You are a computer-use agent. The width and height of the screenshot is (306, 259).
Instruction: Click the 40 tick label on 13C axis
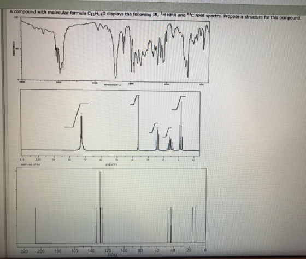pyautogui.click(x=173, y=250)
